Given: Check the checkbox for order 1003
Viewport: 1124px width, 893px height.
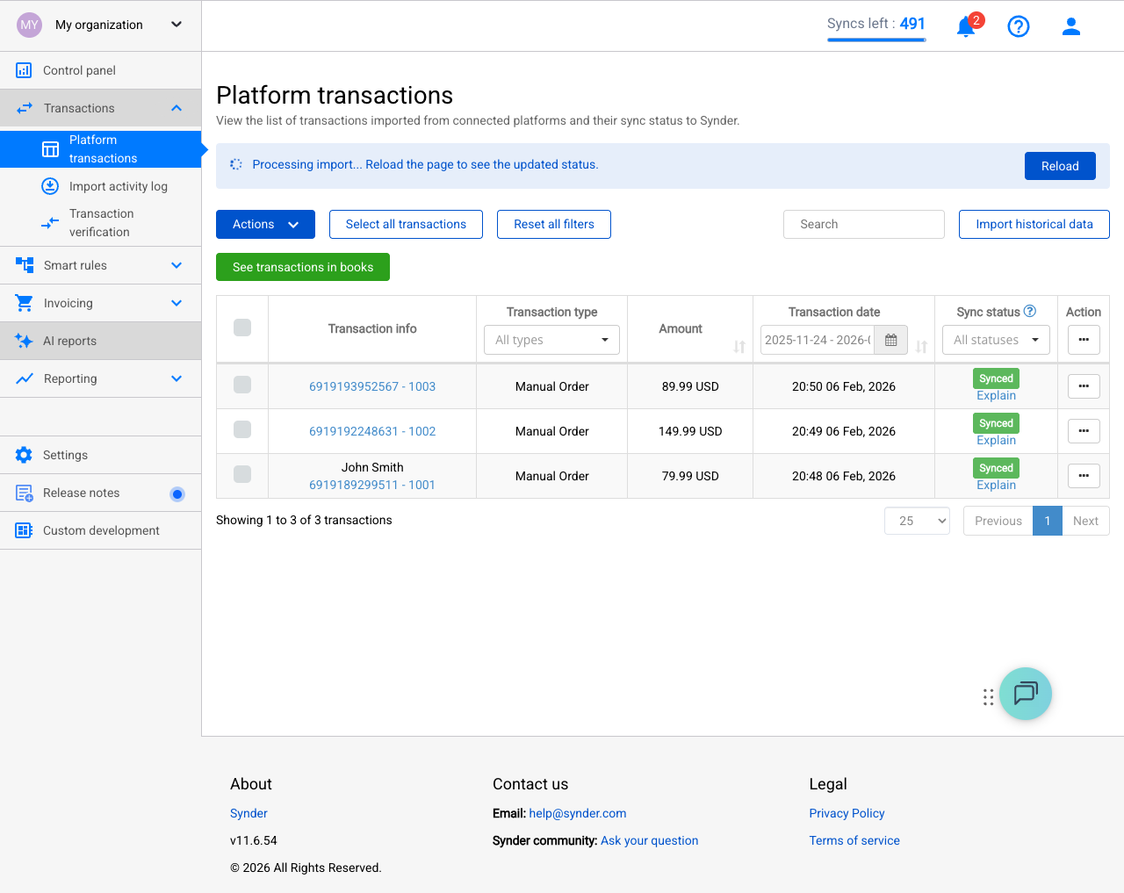Looking at the screenshot, I should coord(241,385).
